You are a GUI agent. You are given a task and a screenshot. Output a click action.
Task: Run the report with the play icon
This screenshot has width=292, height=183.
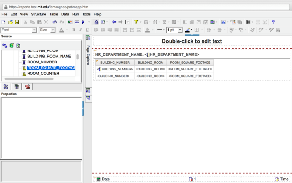[83, 22]
